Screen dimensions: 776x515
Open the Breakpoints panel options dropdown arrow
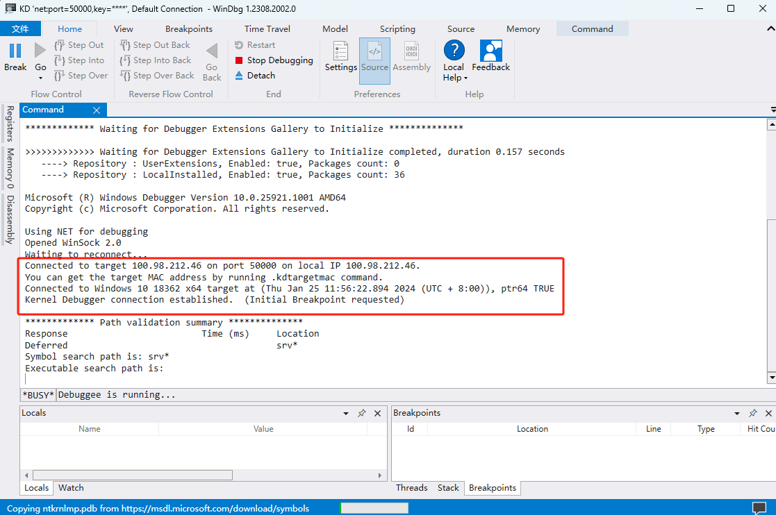click(x=737, y=413)
